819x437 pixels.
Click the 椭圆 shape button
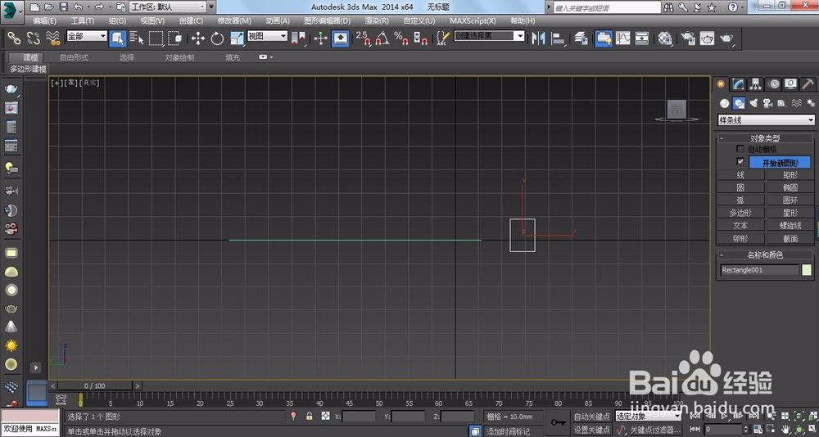791,187
